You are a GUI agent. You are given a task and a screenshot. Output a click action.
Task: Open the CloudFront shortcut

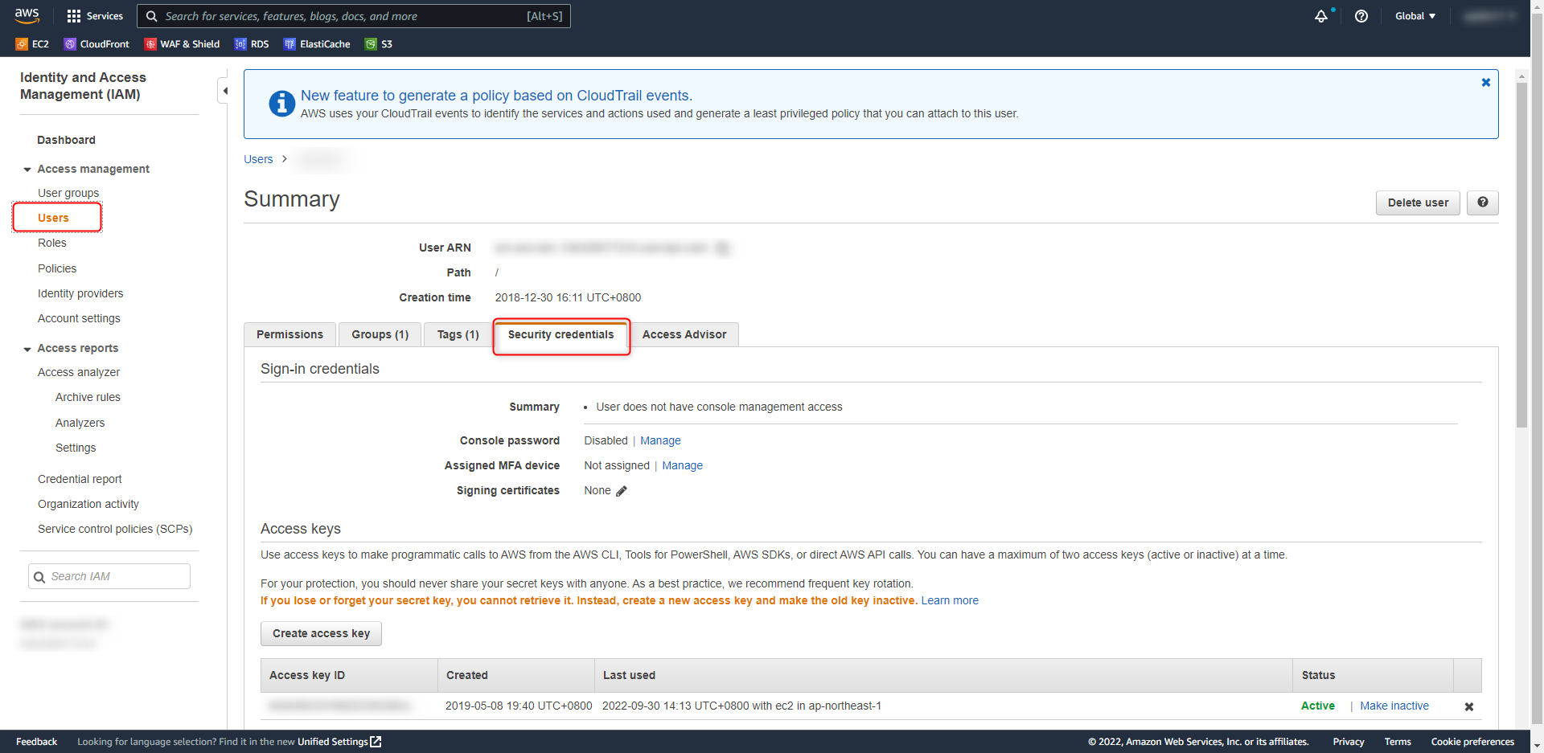click(x=96, y=44)
